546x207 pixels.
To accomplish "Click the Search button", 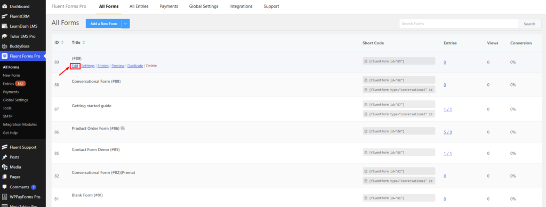I will click(x=529, y=23).
